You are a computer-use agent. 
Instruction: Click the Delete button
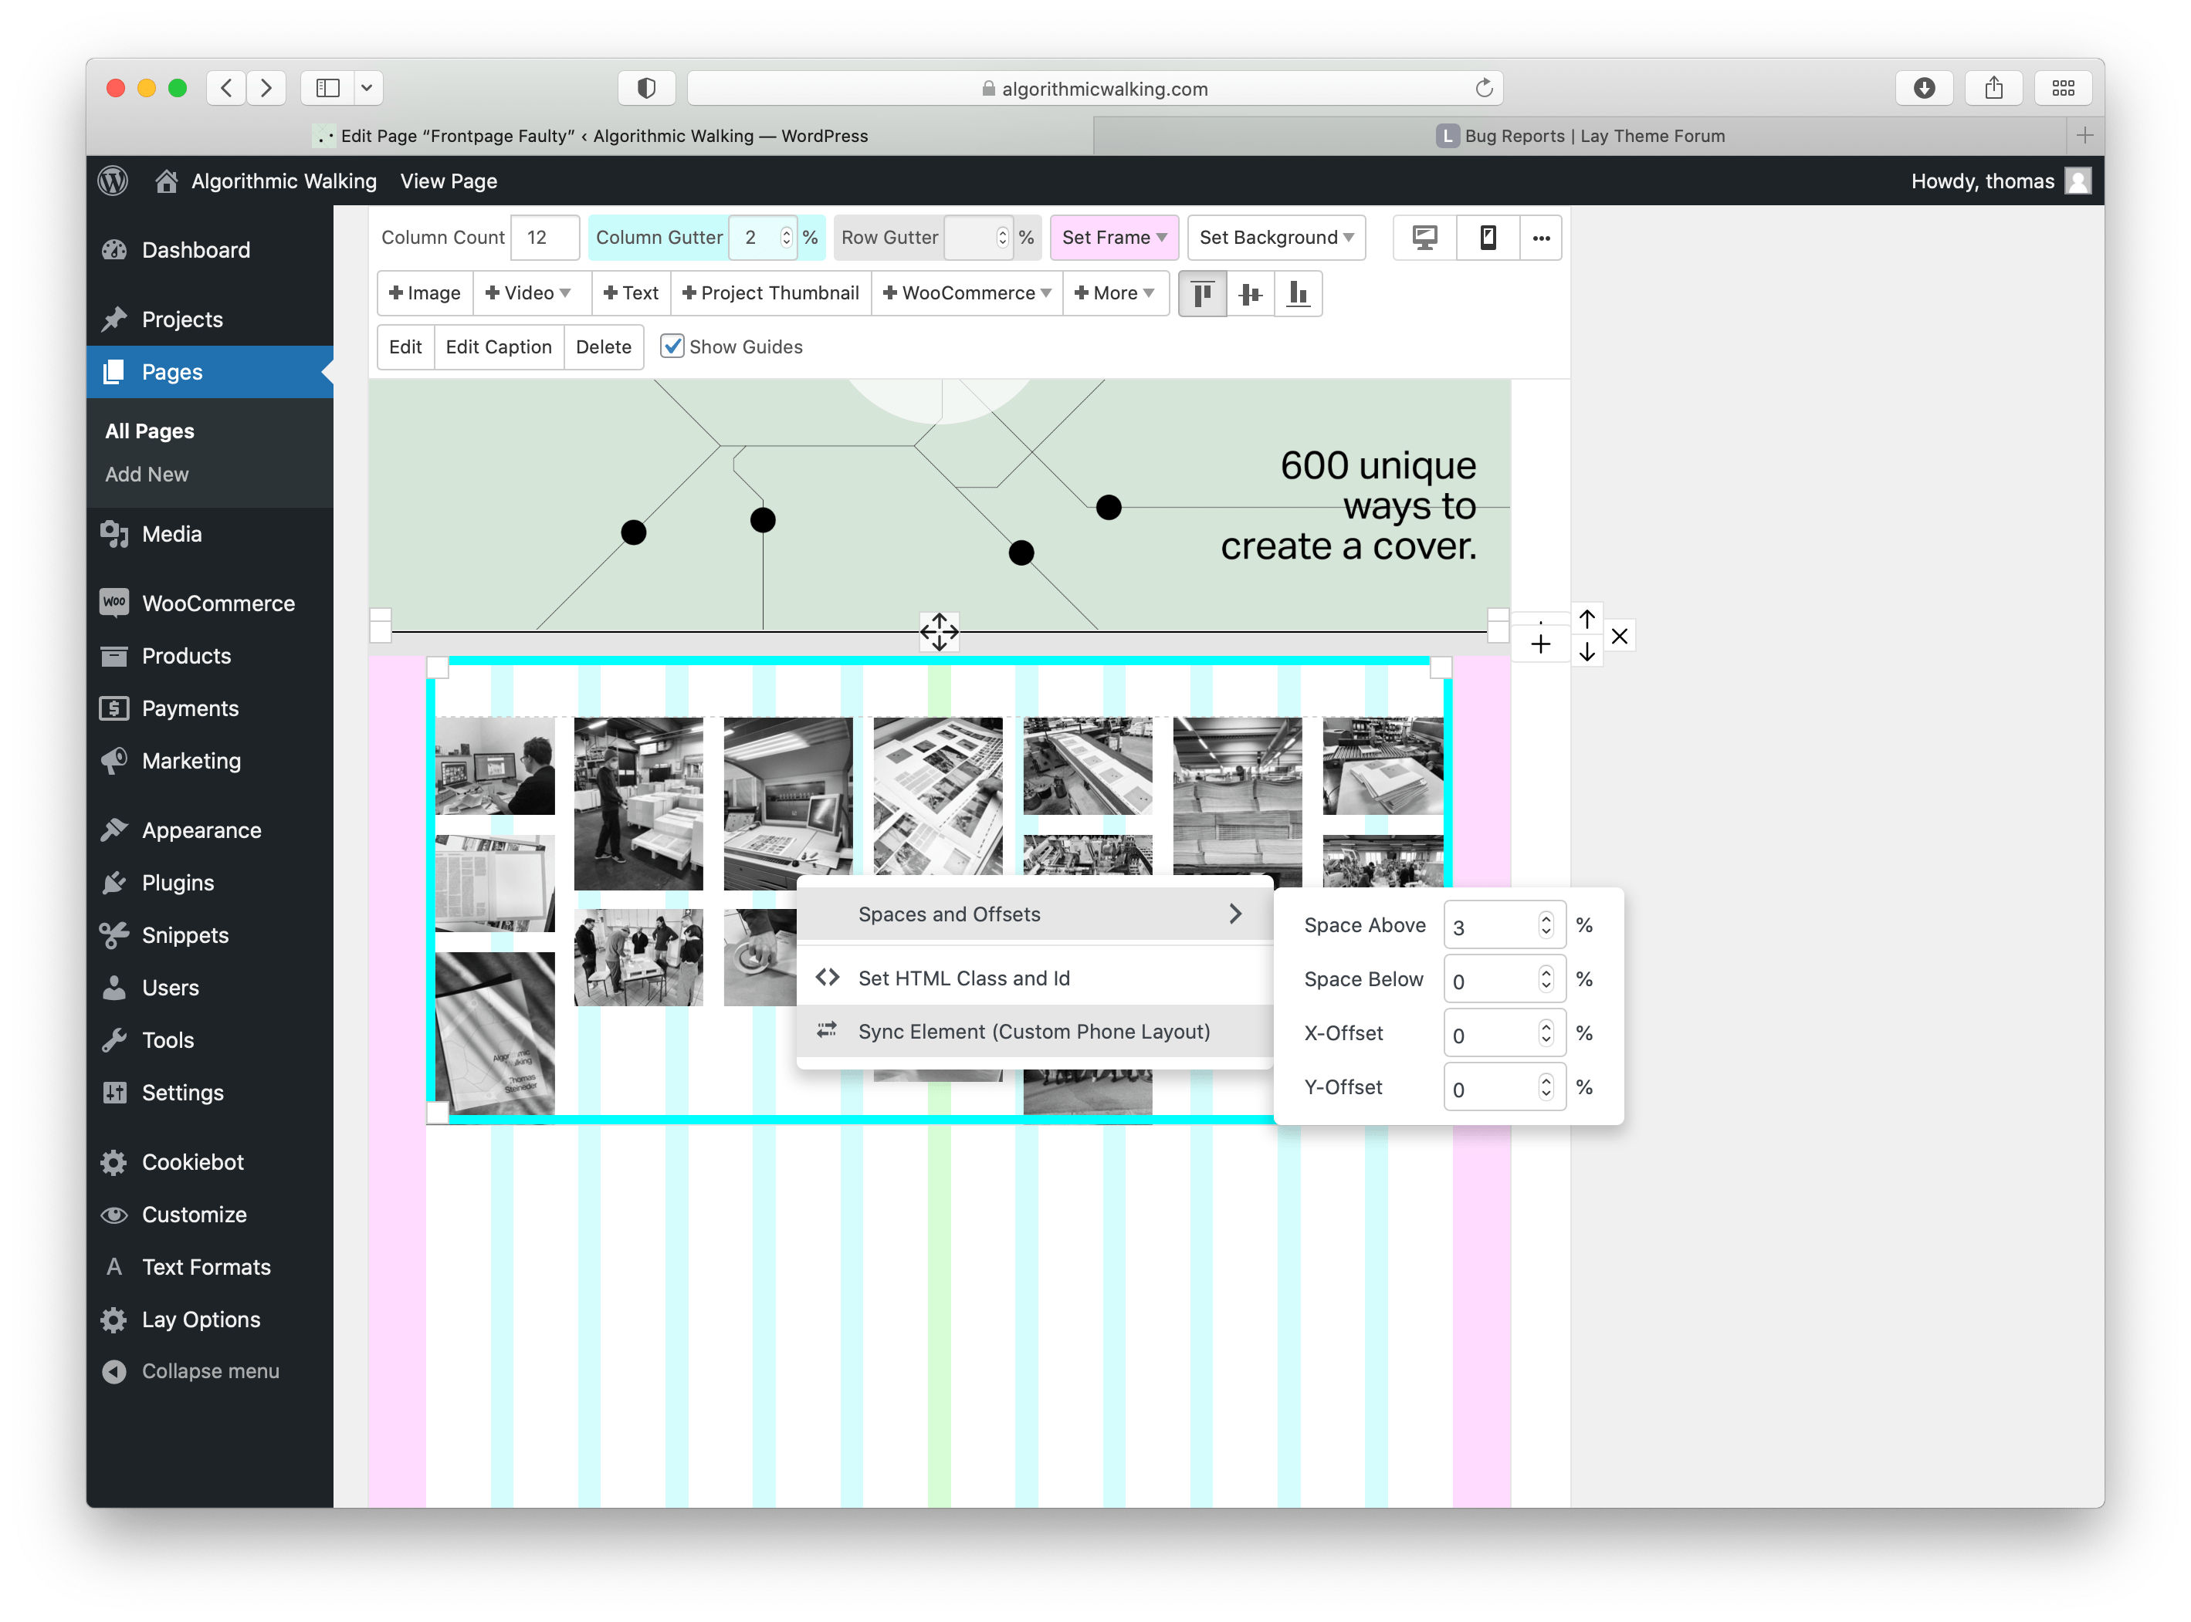[x=603, y=346]
